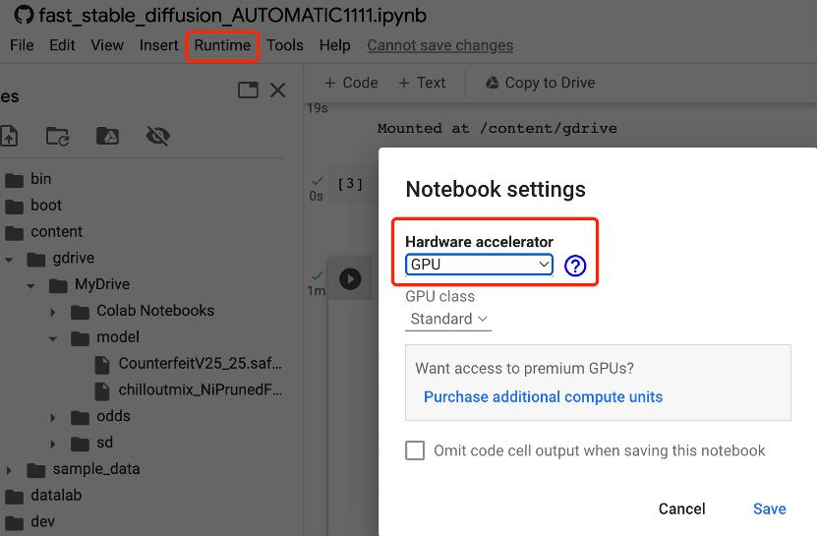Click the mount Google Drive folder icon
This screenshot has width=818, height=537.
tap(107, 136)
